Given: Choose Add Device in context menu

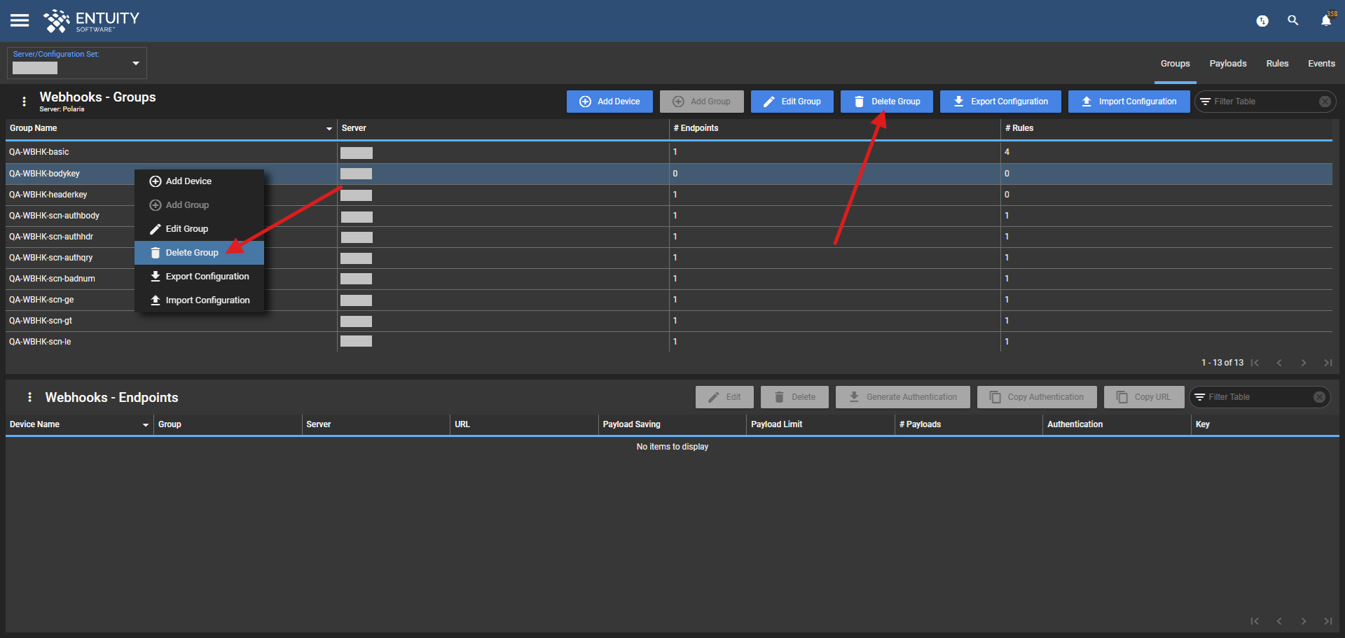Looking at the screenshot, I should tap(199, 181).
